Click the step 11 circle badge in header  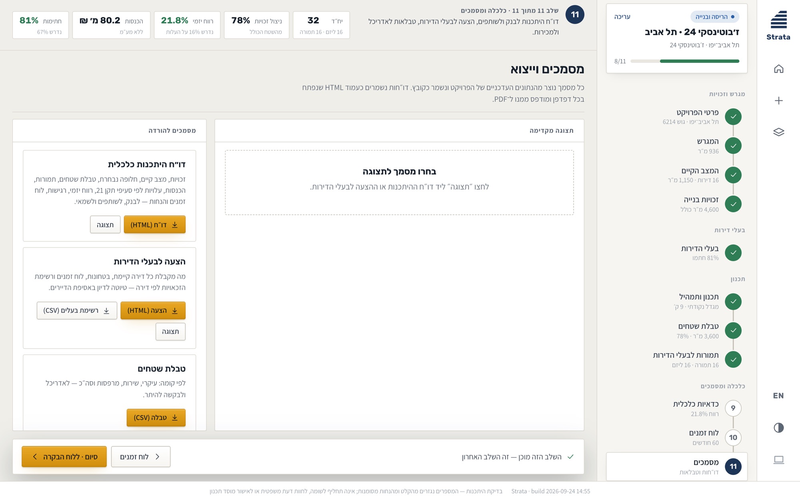575,15
